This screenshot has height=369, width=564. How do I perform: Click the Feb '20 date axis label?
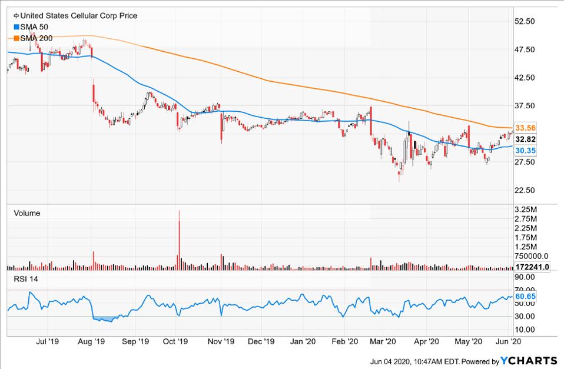click(x=344, y=342)
